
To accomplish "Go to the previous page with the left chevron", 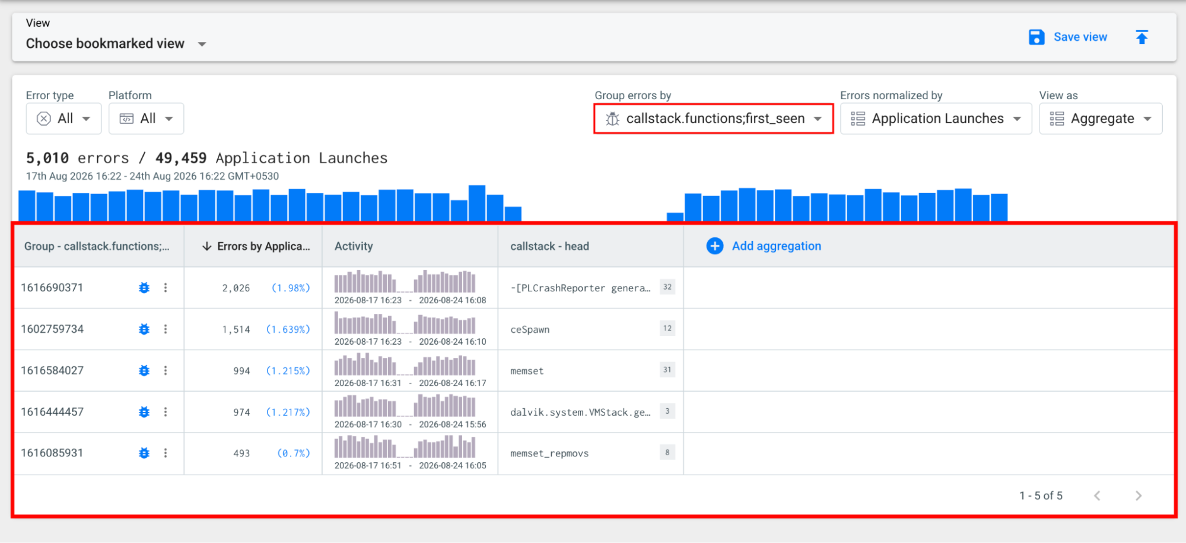I will click(1097, 496).
